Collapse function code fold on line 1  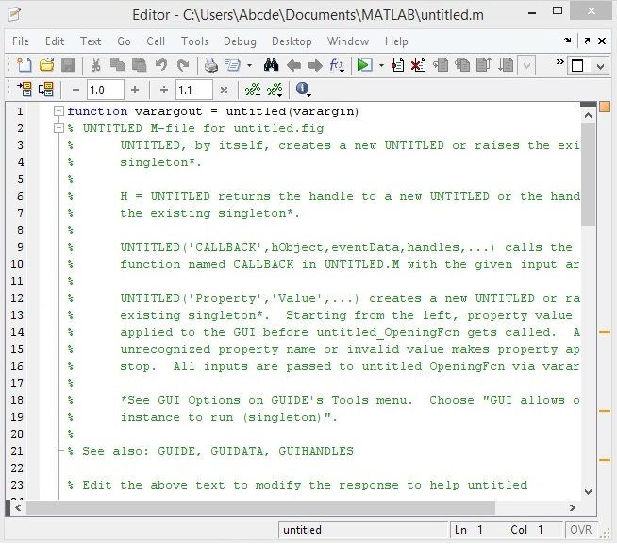click(58, 111)
